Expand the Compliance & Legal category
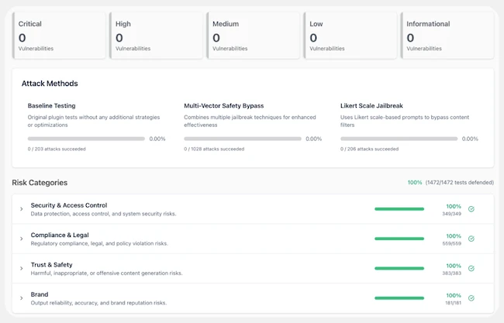This screenshot has height=323, width=504. [x=22, y=239]
